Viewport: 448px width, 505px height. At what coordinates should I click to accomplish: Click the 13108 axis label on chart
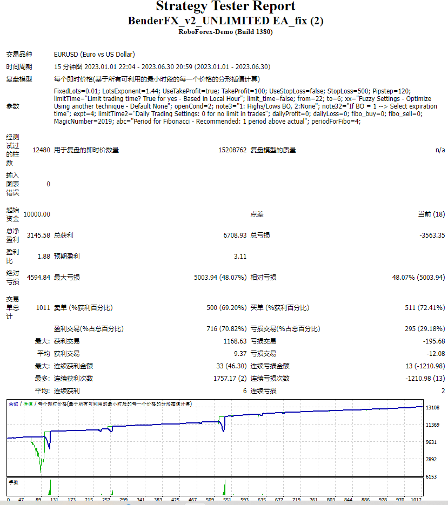432,408
